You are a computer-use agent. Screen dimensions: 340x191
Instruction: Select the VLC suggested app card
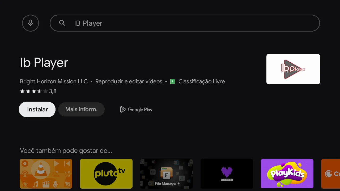(46, 174)
